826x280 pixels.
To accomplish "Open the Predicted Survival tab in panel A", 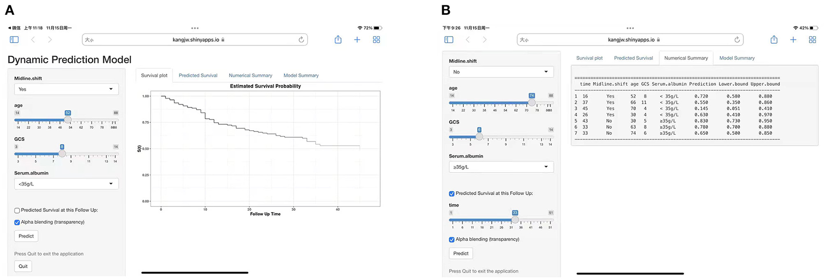I will coord(198,75).
